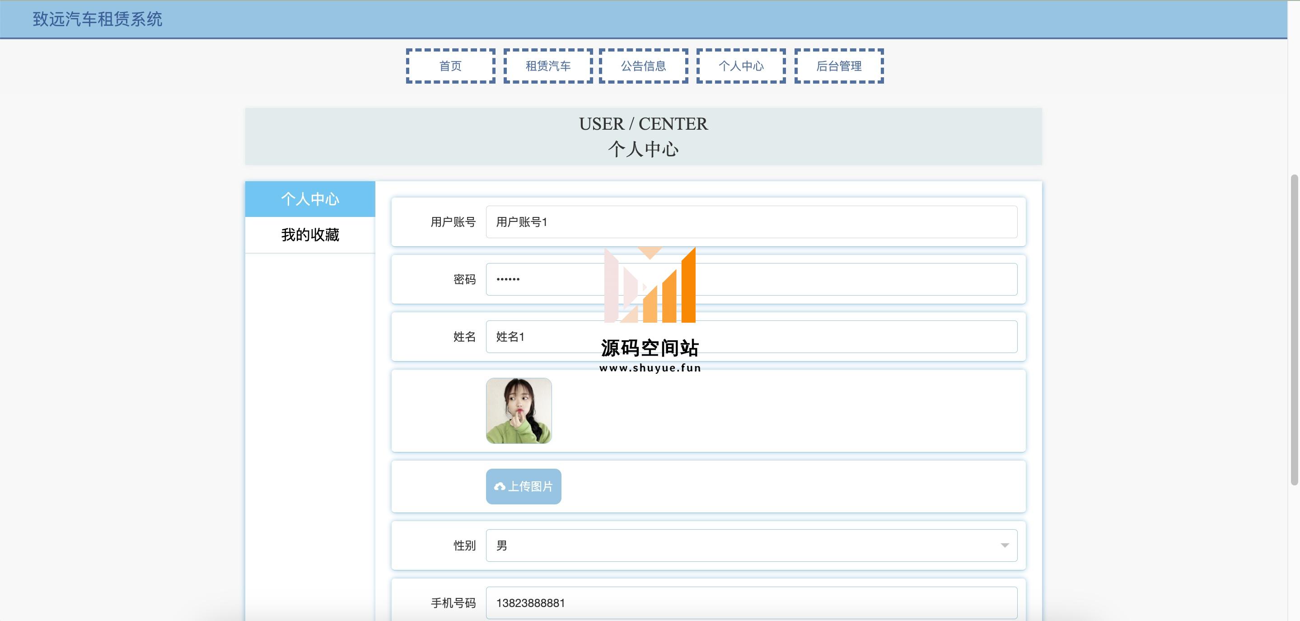Click the user avatar thumbnail

(x=519, y=411)
